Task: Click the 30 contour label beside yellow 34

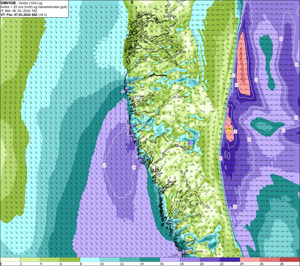Action: point(235,131)
